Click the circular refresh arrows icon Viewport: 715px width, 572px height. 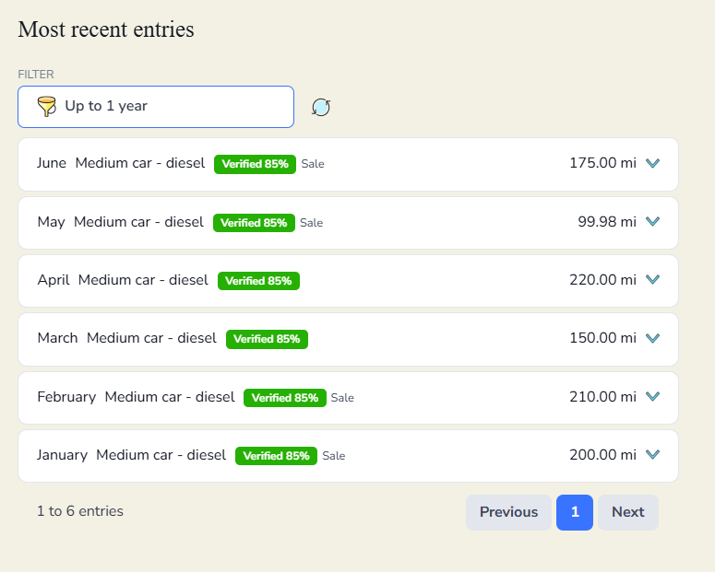[321, 108]
